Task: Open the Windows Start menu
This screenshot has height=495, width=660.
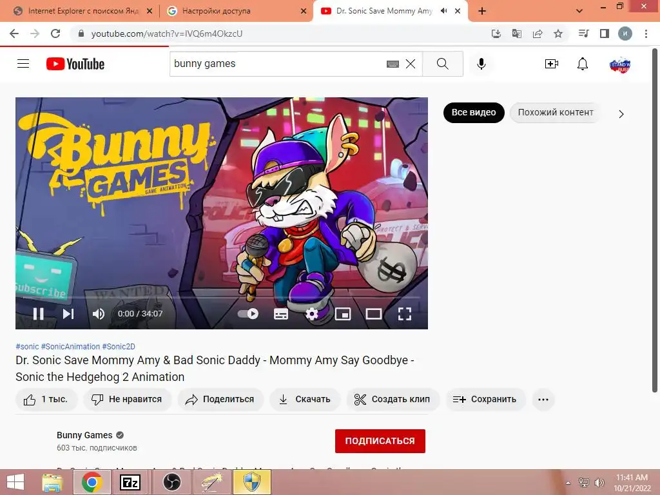Action: [15, 482]
